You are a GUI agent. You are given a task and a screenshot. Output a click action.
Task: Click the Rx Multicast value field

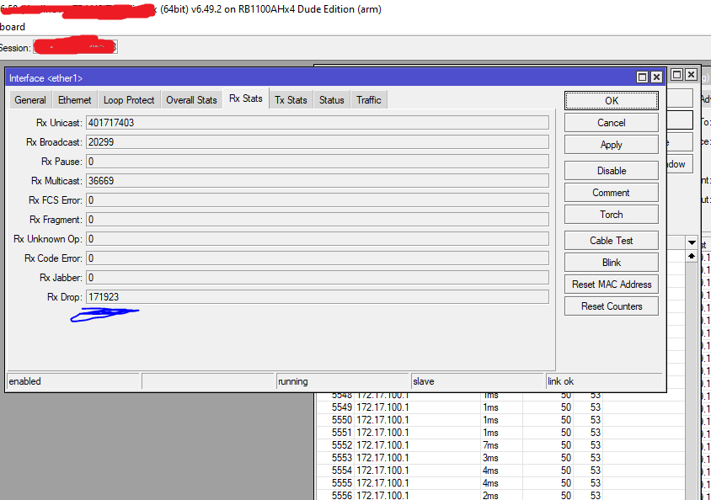[x=318, y=181]
